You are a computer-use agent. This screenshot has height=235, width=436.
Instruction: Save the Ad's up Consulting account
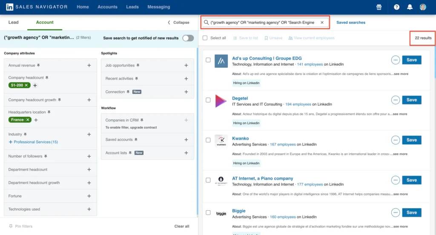(411, 60)
